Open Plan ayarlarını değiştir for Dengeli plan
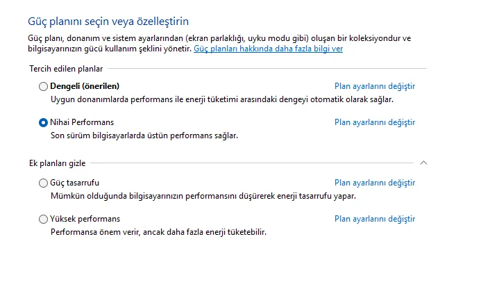The image size is (492, 289). pyautogui.click(x=374, y=86)
